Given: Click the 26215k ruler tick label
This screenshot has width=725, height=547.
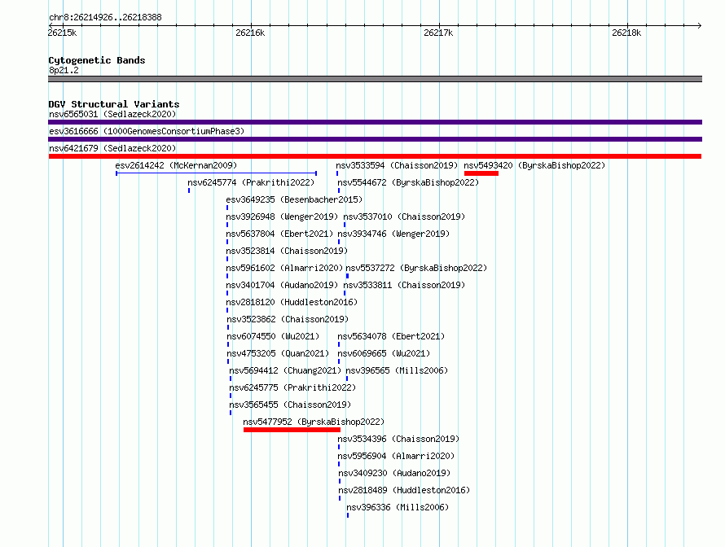Looking at the screenshot, I should (62, 33).
